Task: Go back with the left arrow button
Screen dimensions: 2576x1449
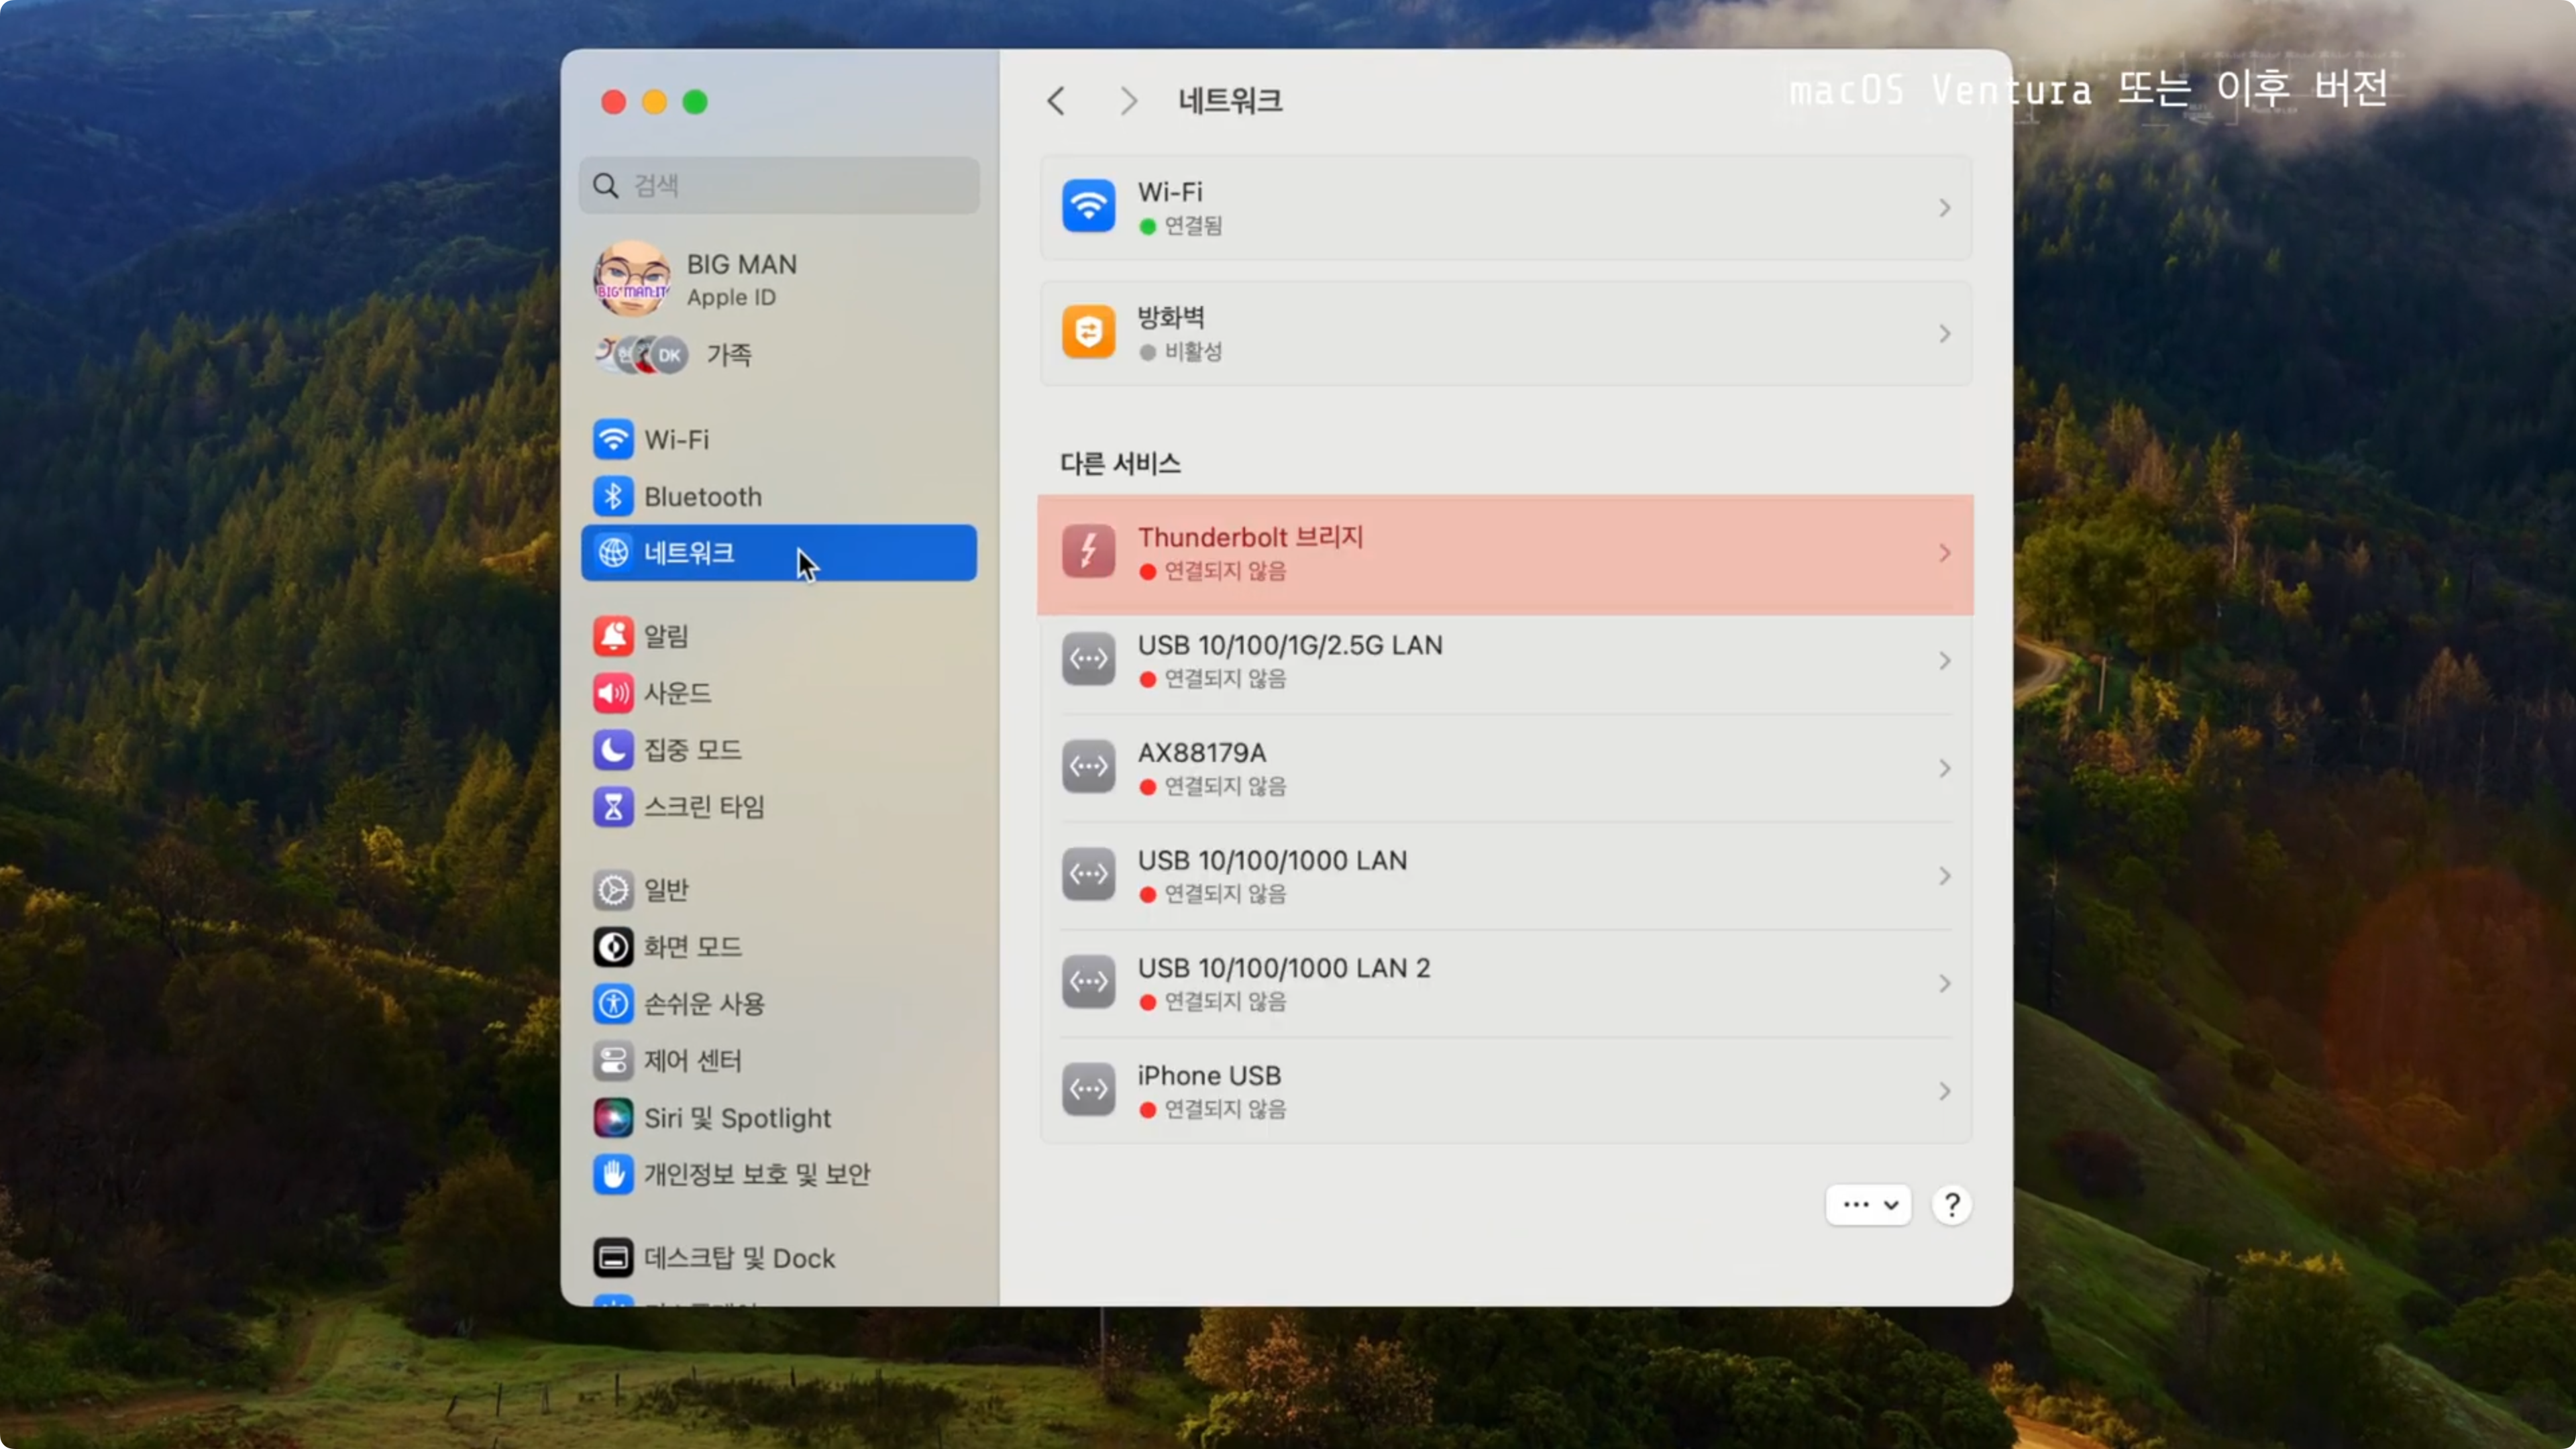Action: click(1056, 101)
